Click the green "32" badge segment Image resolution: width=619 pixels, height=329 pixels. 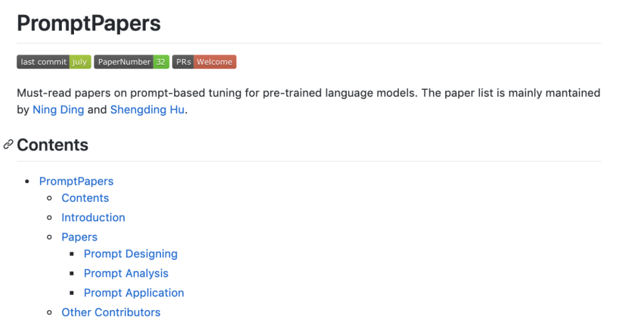point(161,62)
